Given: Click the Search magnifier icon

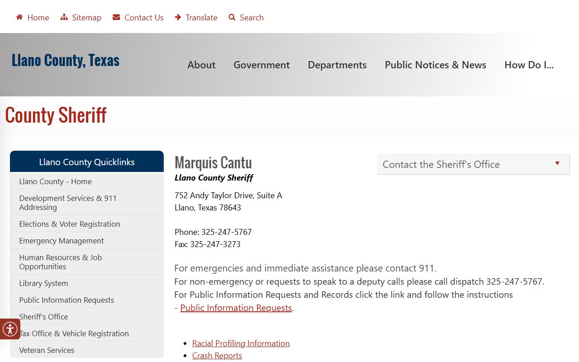Looking at the screenshot, I should (x=232, y=17).
